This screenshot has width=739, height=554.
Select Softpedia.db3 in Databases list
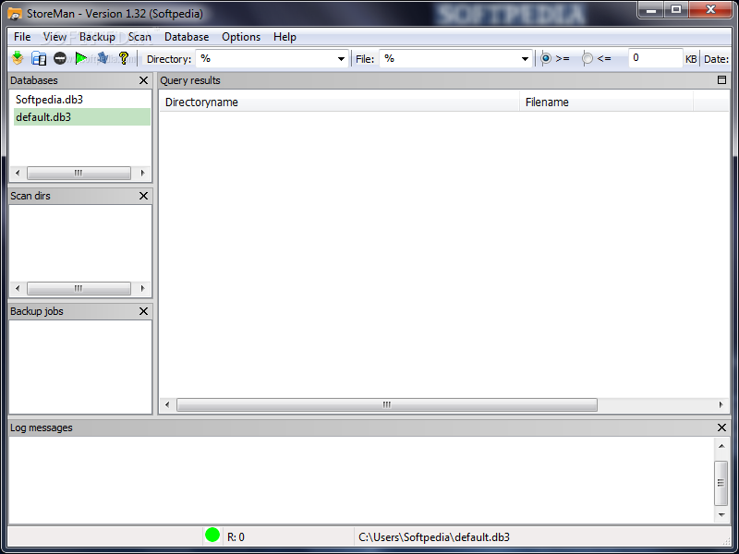(82, 100)
